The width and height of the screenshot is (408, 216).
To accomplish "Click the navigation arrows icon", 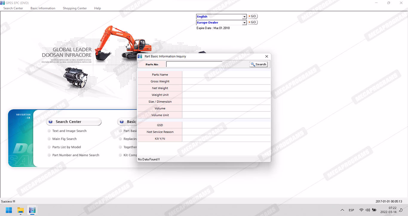I will click(x=28, y=118).
